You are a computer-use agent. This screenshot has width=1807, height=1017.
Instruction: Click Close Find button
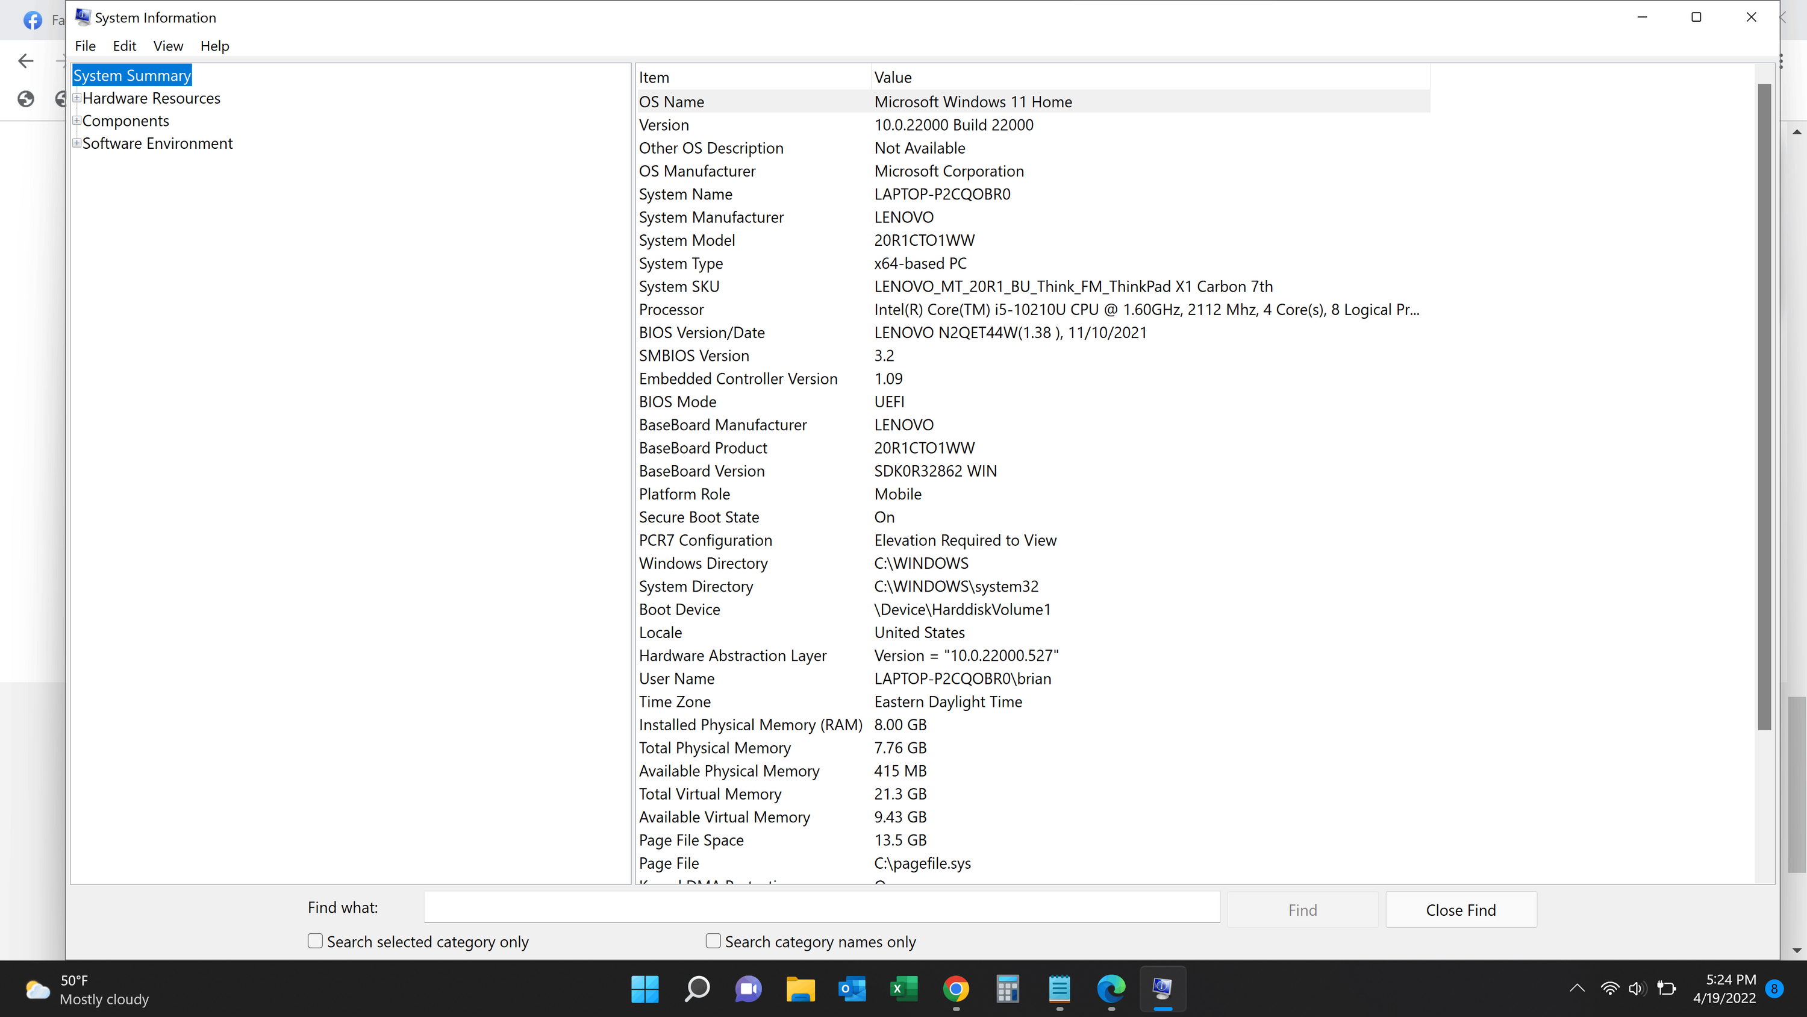(x=1461, y=910)
